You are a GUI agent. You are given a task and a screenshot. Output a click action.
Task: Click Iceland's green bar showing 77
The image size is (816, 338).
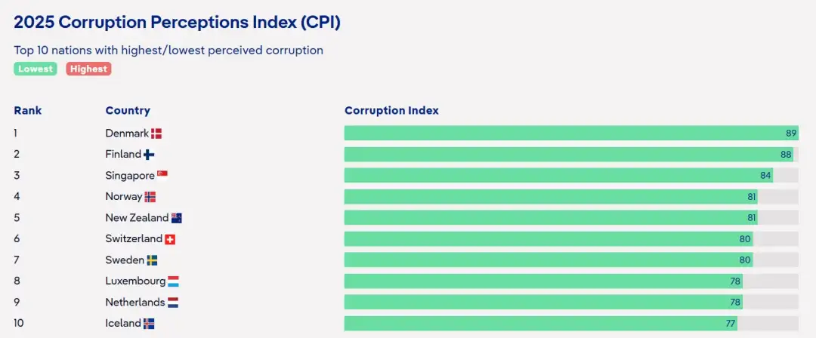[540, 324]
